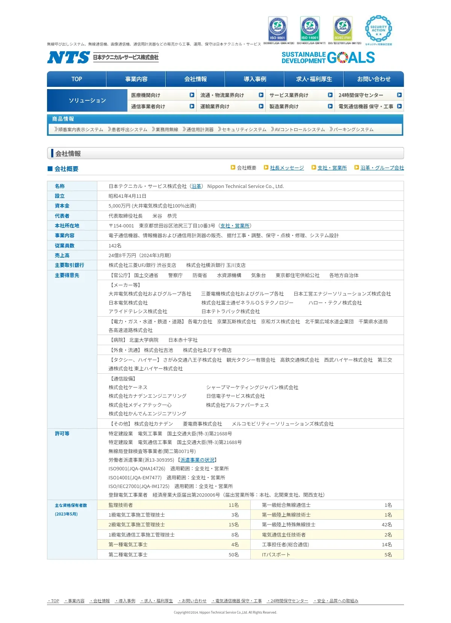Select 製造業界向け solution
The width and height of the screenshot is (451, 623).
pyautogui.click(x=300, y=106)
